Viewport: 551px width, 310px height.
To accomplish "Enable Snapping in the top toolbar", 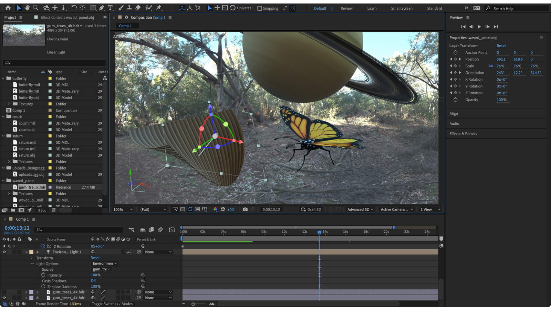I will point(259,8).
